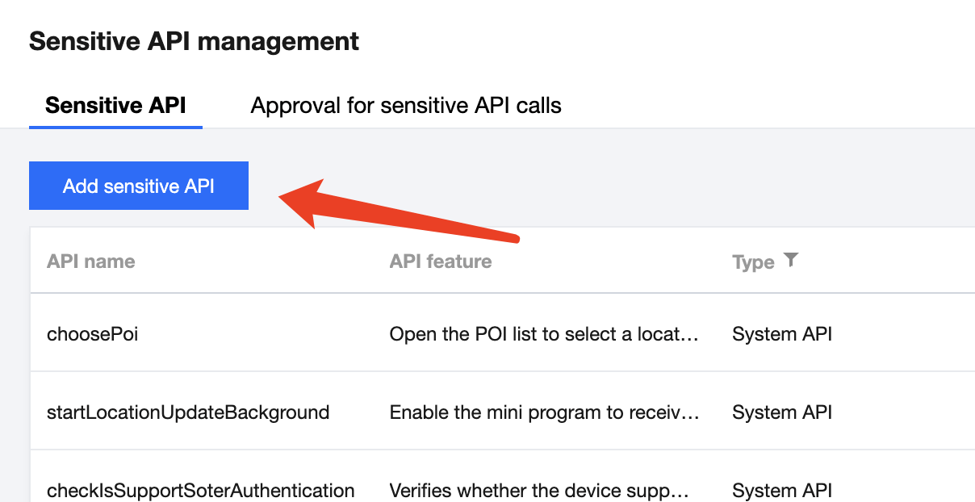The height and width of the screenshot is (502, 975).
Task: Click the API name column header
Action: pyautogui.click(x=91, y=261)
